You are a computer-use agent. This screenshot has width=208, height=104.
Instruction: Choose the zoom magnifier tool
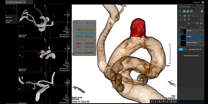(193, 16)
